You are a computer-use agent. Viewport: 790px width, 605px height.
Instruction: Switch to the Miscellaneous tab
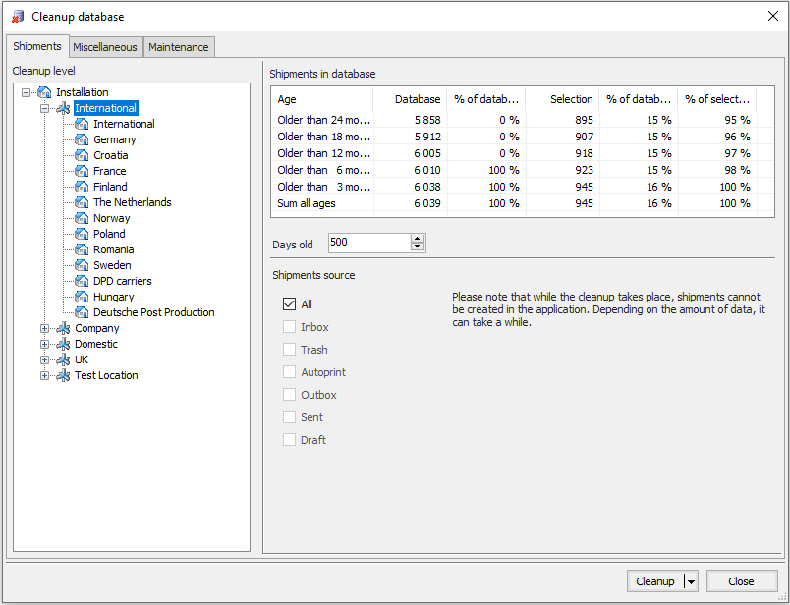[x=105, y=46]
